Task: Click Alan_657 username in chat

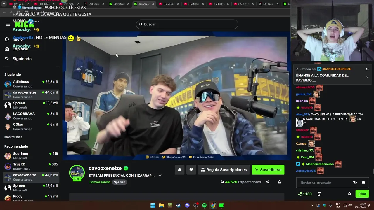Action: (303, 115)
